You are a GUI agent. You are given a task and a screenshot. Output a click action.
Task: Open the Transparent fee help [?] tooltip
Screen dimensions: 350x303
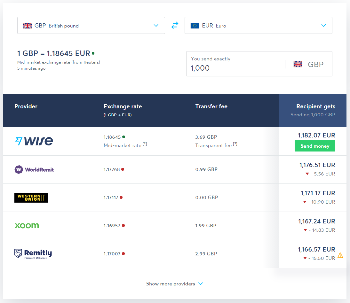pyautogui.click(x=235, y=144)
